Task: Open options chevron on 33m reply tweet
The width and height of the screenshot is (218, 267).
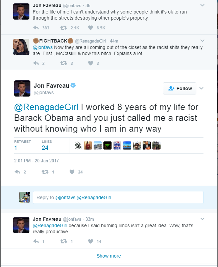Action: pos(202,219)
